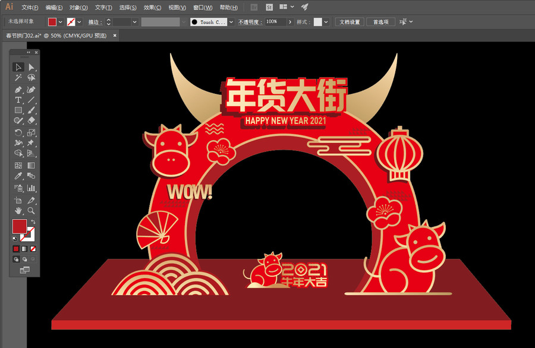
Task: Select the Perspective Grid tool
Action: tap(31, 153)
